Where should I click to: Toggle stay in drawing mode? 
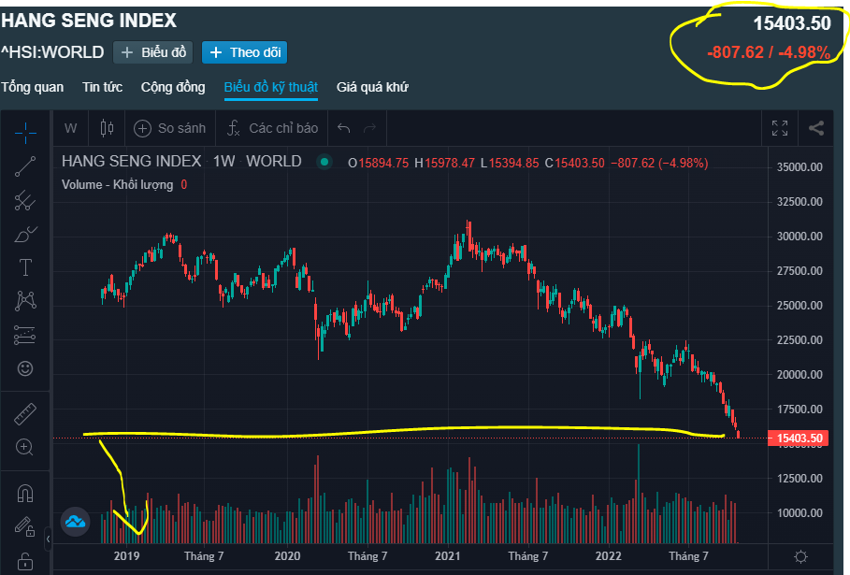coord(25,527)
